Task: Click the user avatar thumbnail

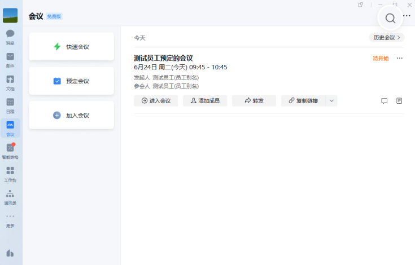Action: pyautogui.click(x=10, y=15)
